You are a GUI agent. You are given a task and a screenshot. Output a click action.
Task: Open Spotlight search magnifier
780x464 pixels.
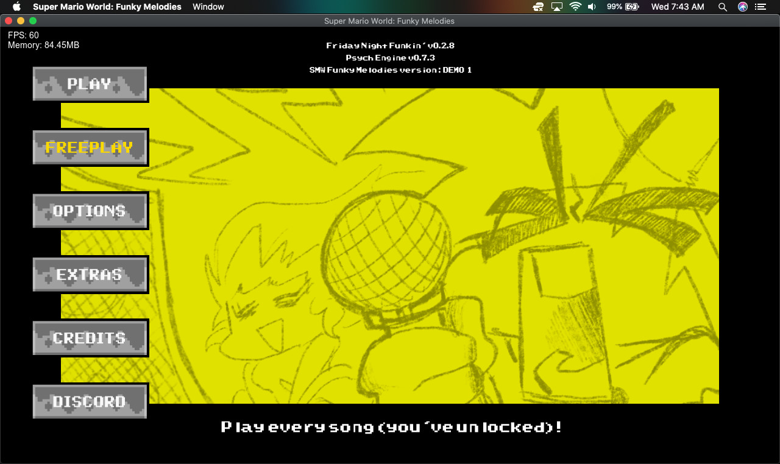pos(723,7)
